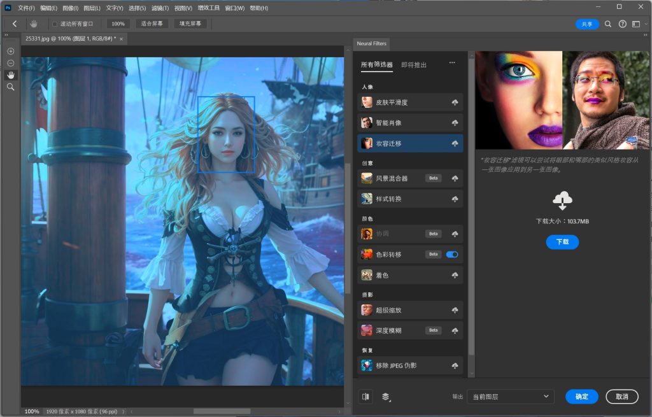Open the 图像(I) menu
Screen dimensions: 652x417
[x=70, y=8]
